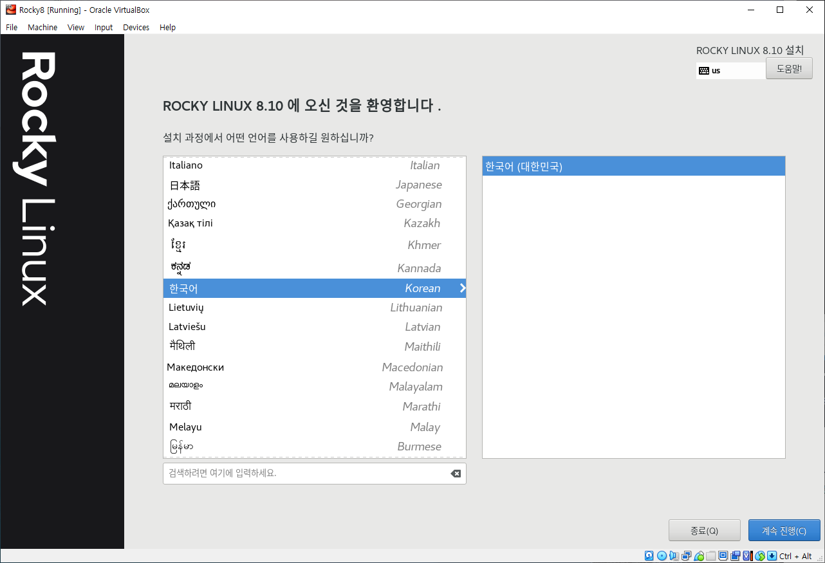Open the Devices menu

pos(136,28)
